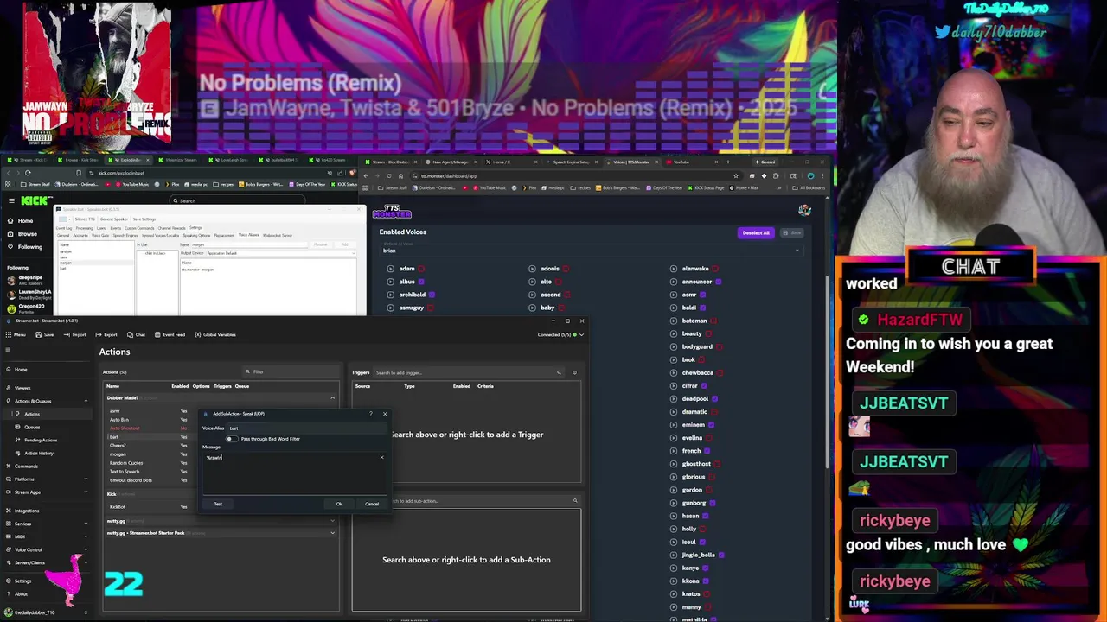Expand Stream Apps sidebar section
1107x622 pixels.
(x=85, y=492)
